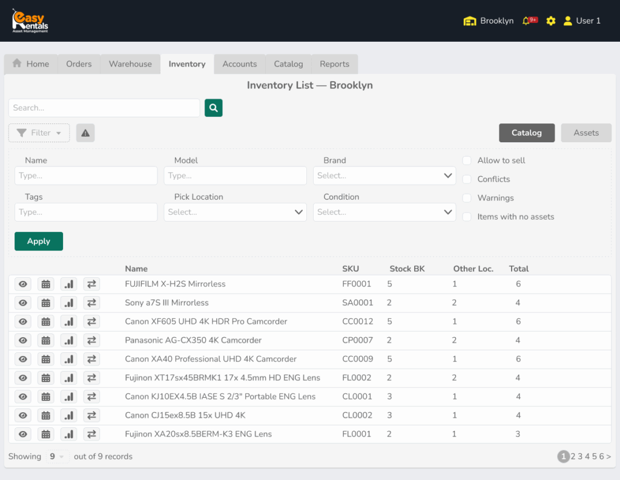Go to page 4 of results
This screenshot has height=480, width=620.
587,456
